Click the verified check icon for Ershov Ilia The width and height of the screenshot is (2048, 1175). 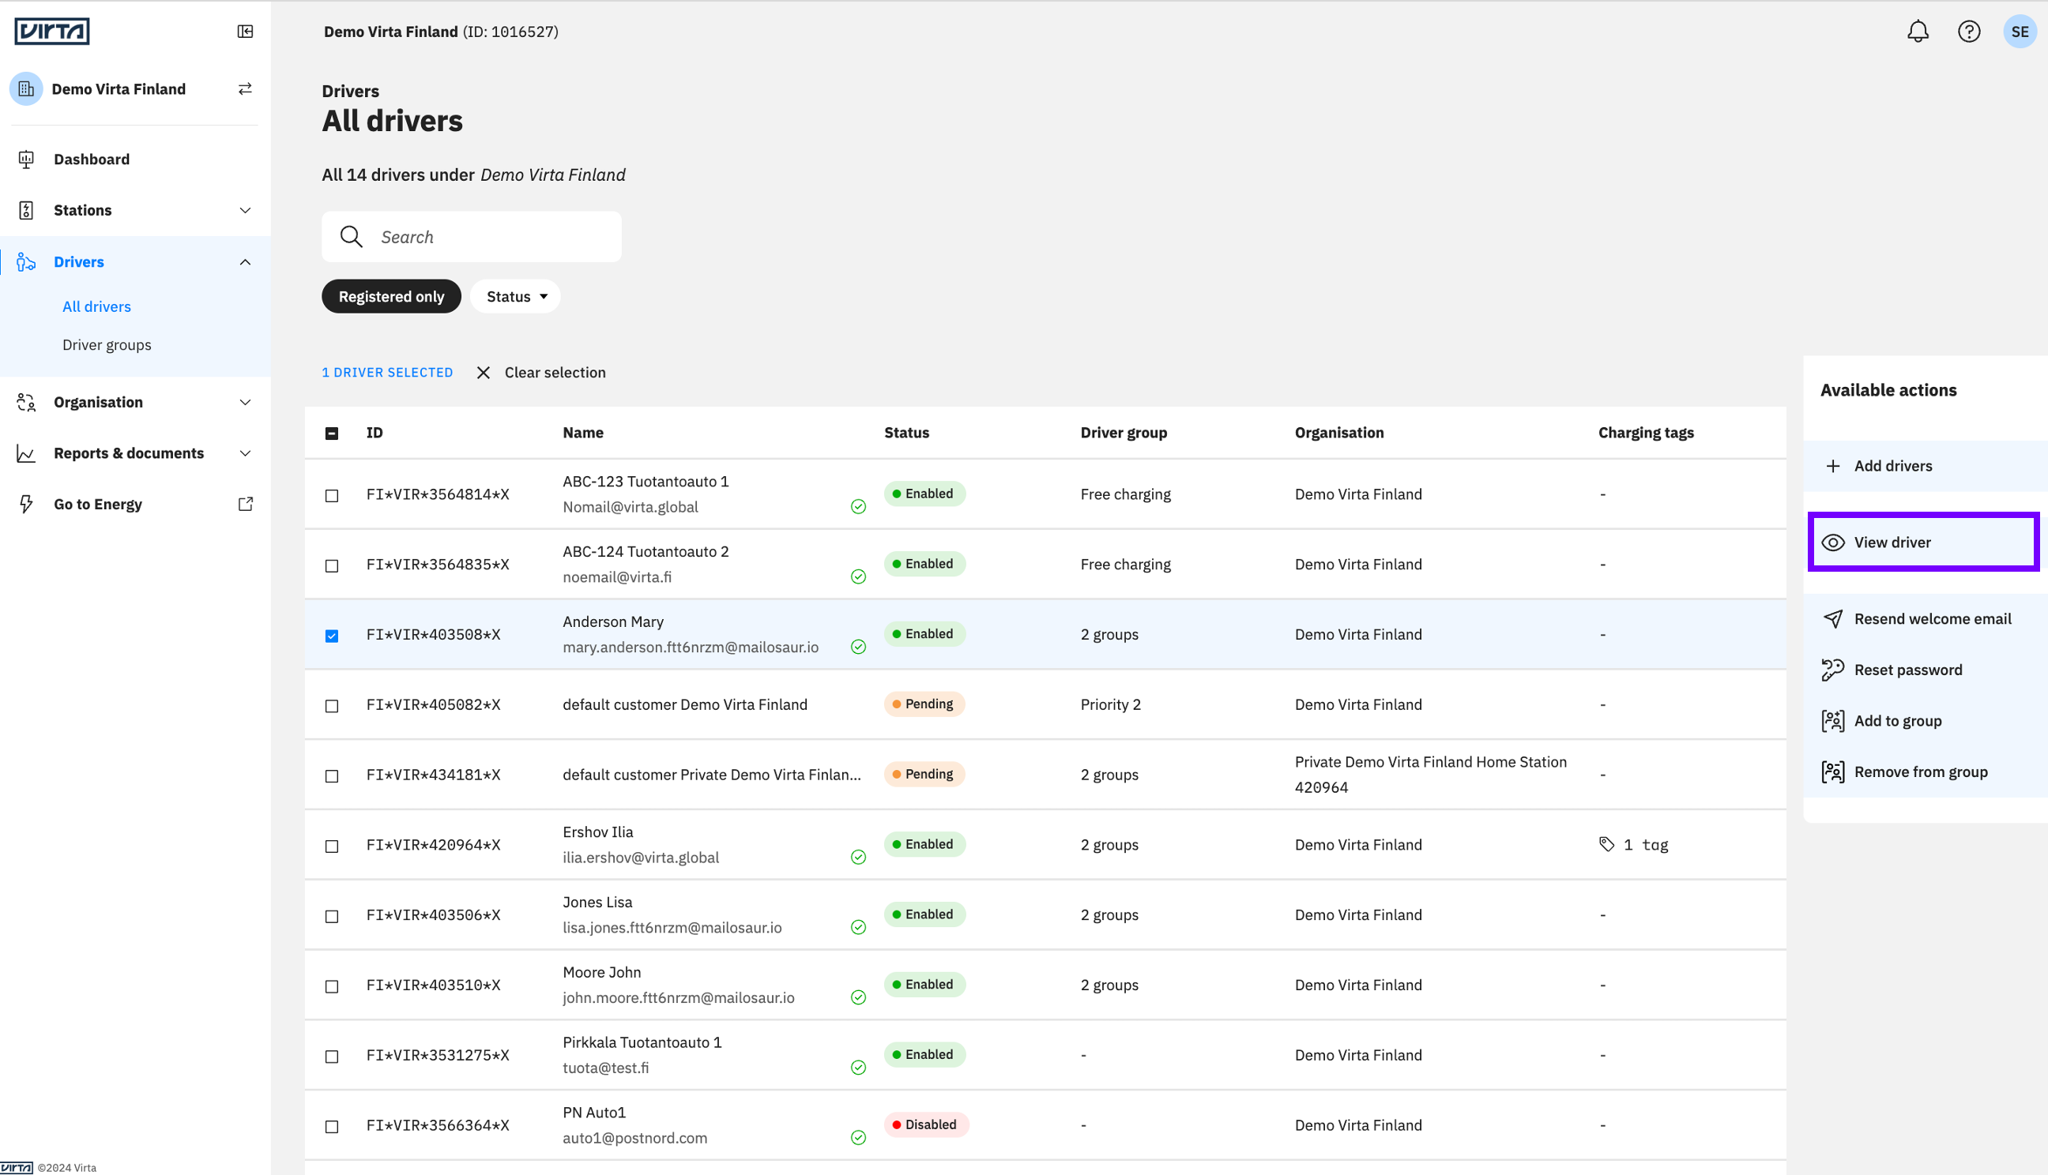tap(858, 857)
